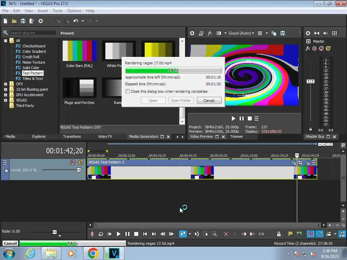
Task: Open Master Bus audio properties gear
Action: (x=308, y=33)
